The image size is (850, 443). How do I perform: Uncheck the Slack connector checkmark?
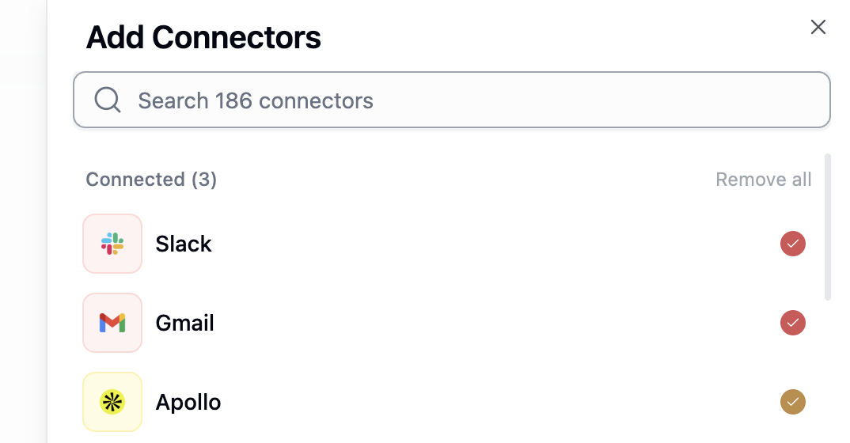(x=792, y=244)
